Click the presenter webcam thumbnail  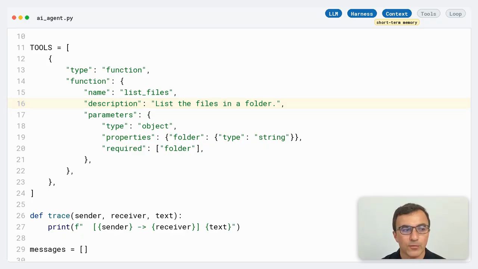click(x=413, y=228)
